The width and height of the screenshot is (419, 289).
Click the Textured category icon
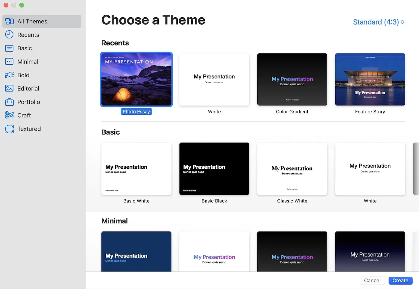click(9, 129)
